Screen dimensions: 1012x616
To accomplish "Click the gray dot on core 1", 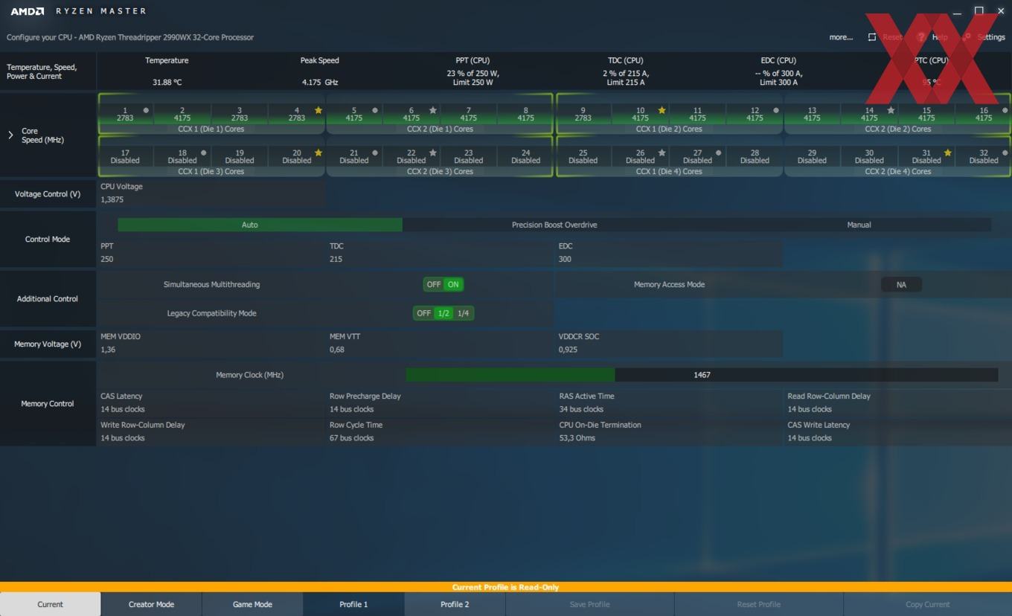I will point(146,110).
